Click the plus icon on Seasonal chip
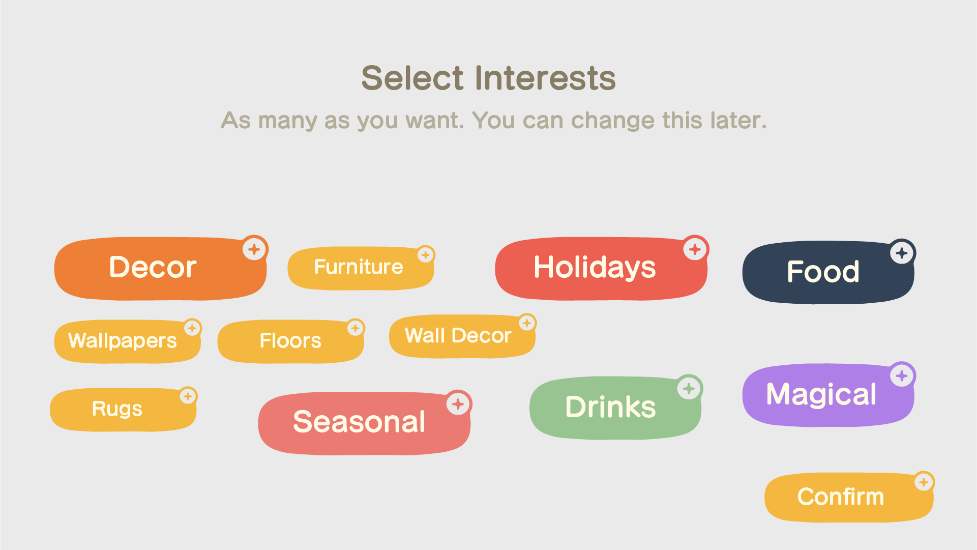977x550 pixels. coord(458,404)
